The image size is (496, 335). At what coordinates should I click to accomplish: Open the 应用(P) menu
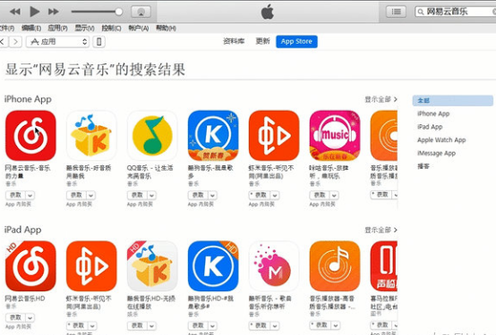pyautogui.click(x=57, y=28)
